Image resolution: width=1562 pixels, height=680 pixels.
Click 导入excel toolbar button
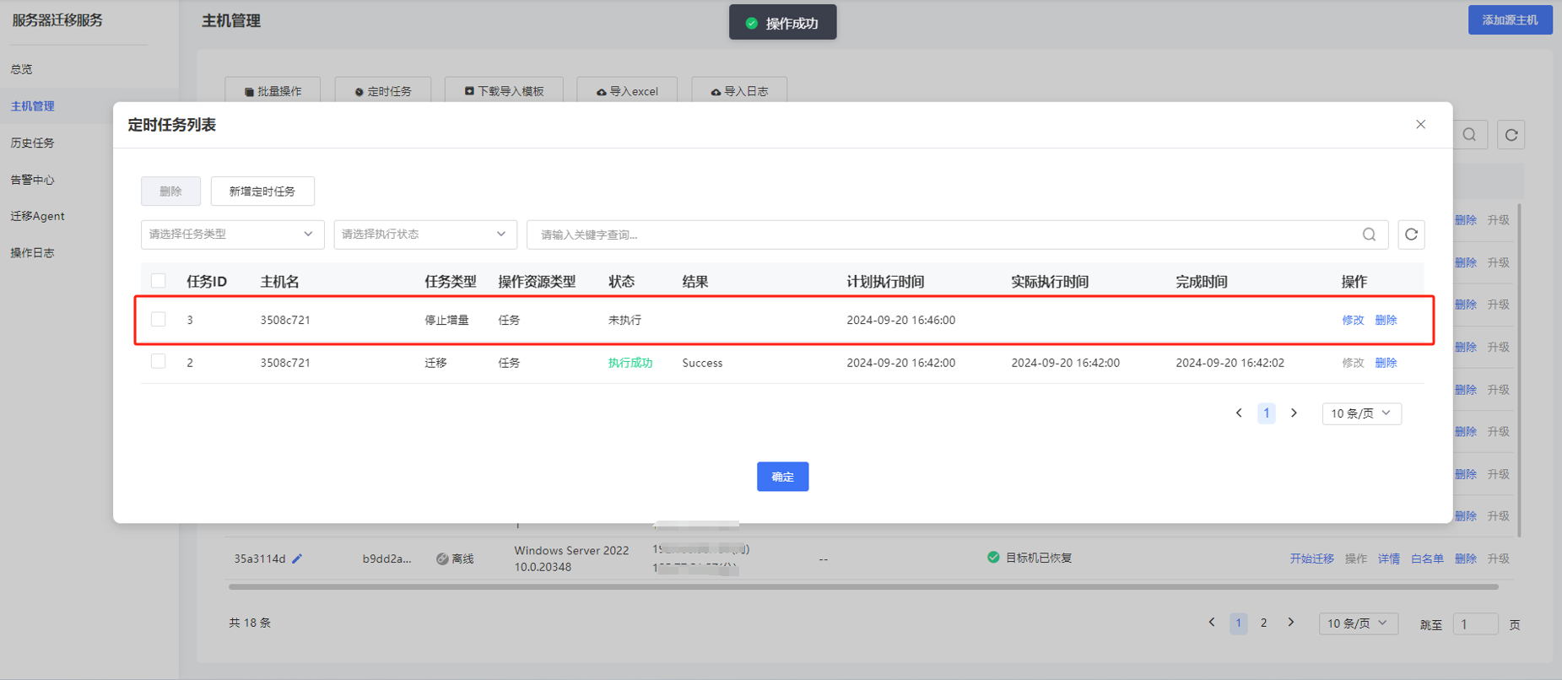627,90
